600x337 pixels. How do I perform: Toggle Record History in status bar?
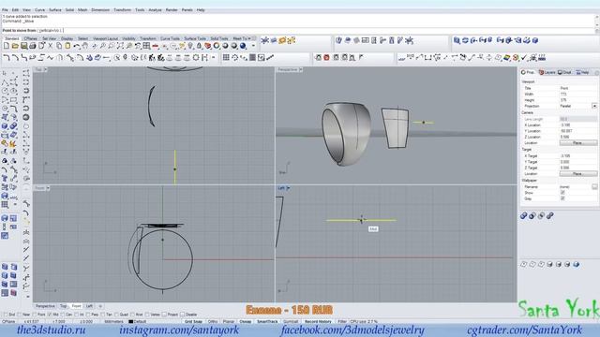[x=318, y=322]
